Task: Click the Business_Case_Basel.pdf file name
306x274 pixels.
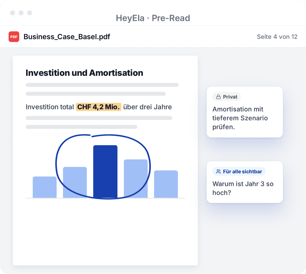Action: (x=67, y=37)
